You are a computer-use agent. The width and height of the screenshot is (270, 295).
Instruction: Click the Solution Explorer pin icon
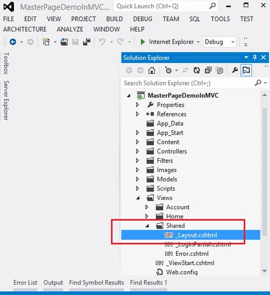point(255,57)
